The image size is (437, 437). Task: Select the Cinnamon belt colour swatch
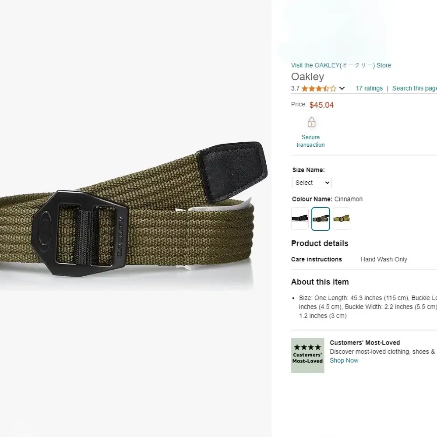tap(321, 219)
